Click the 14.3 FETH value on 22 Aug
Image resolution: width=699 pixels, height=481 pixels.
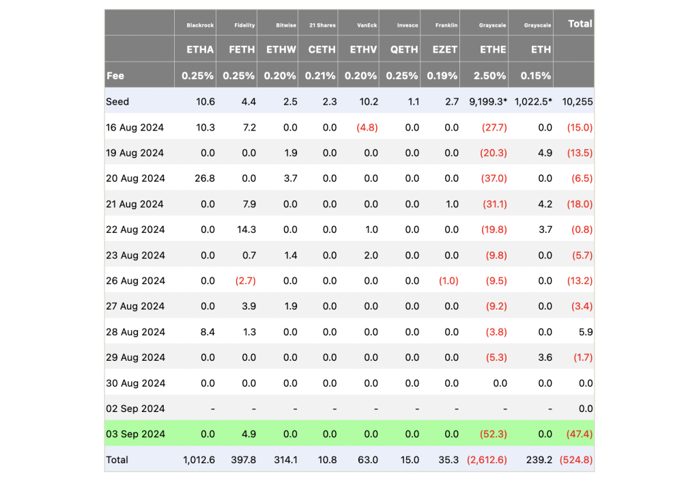coord(246,230)
